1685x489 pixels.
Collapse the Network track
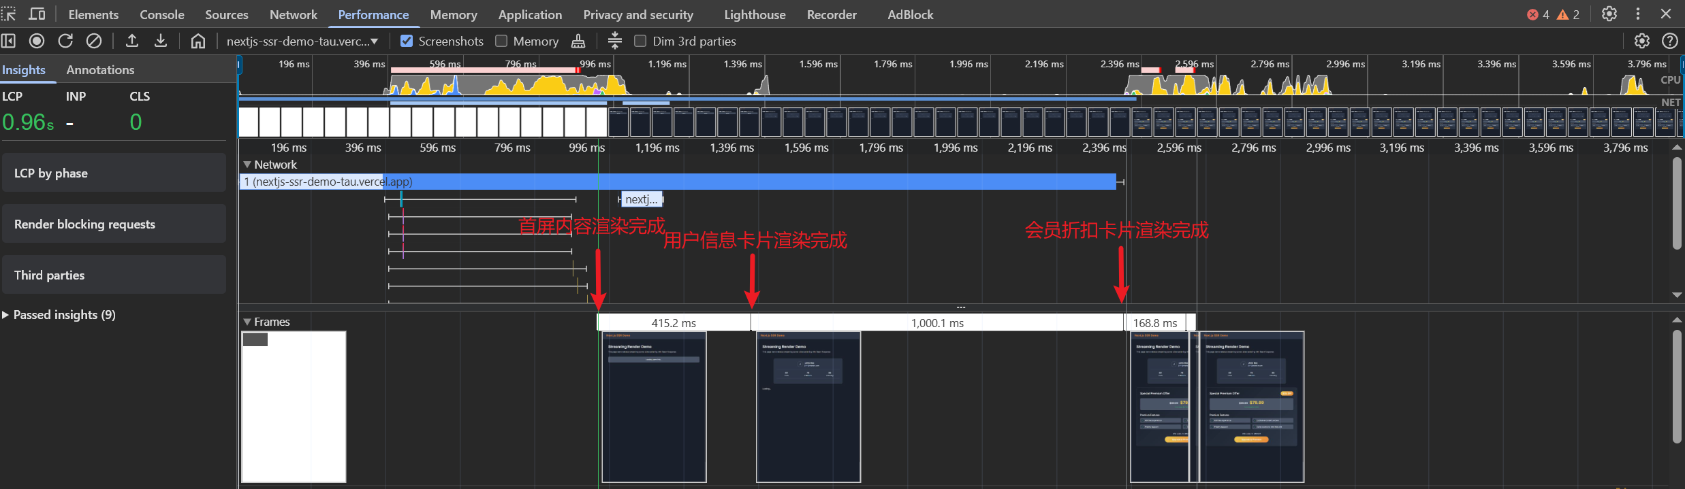247,165
